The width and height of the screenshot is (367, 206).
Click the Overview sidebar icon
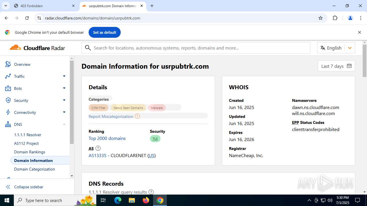(x=8, y=64)
